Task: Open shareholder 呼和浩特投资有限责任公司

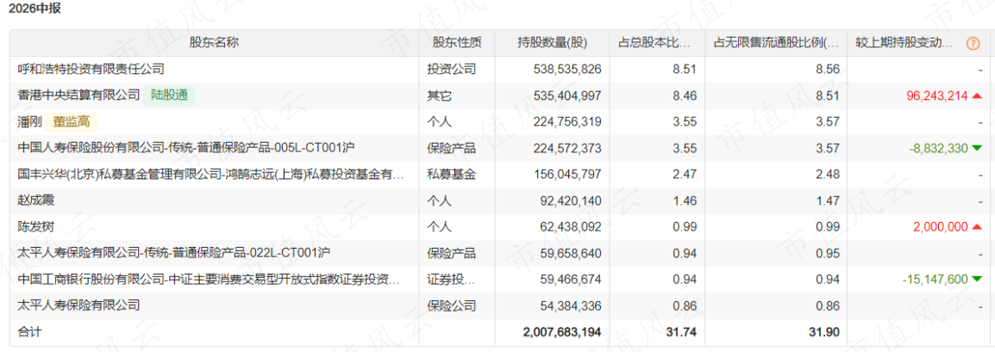Action: coord(91,69)
